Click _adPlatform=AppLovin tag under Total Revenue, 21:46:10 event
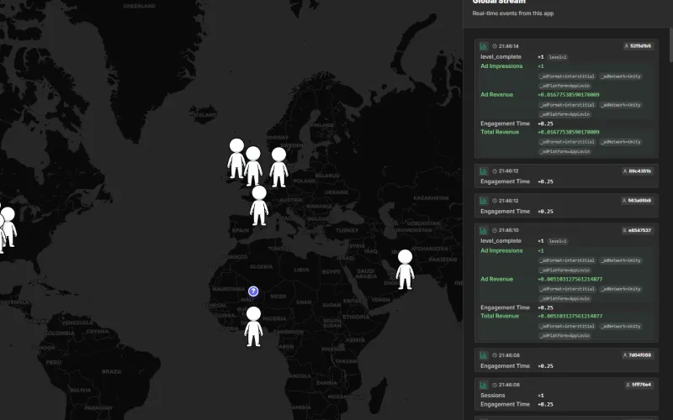This screenshot has height=420, width=673. click(564, 335)
